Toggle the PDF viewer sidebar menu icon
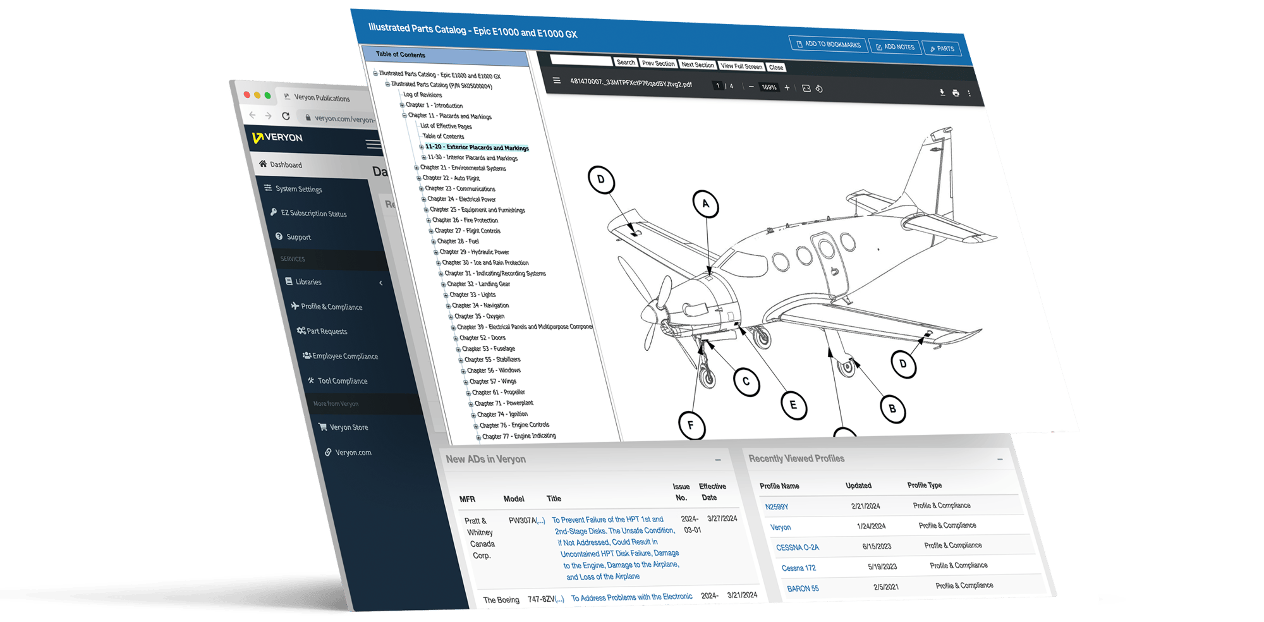The image size is (1264, 622). click(x=557, y=80)
